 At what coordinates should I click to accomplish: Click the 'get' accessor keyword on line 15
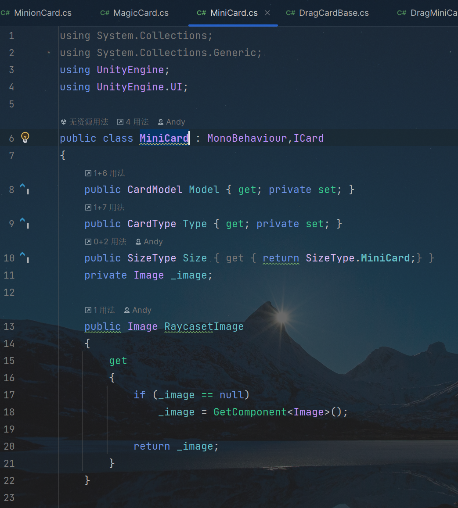(x=118, y=361)
